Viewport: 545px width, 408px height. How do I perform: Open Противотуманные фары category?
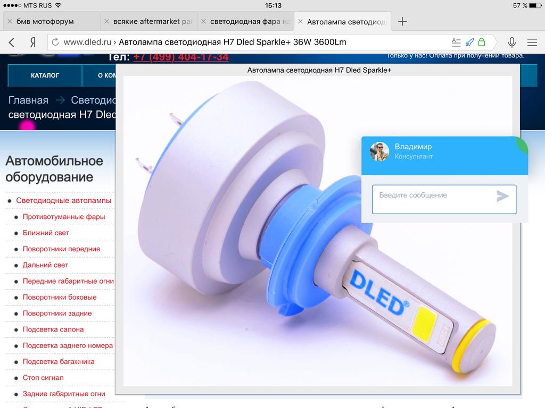pos(64,217)
